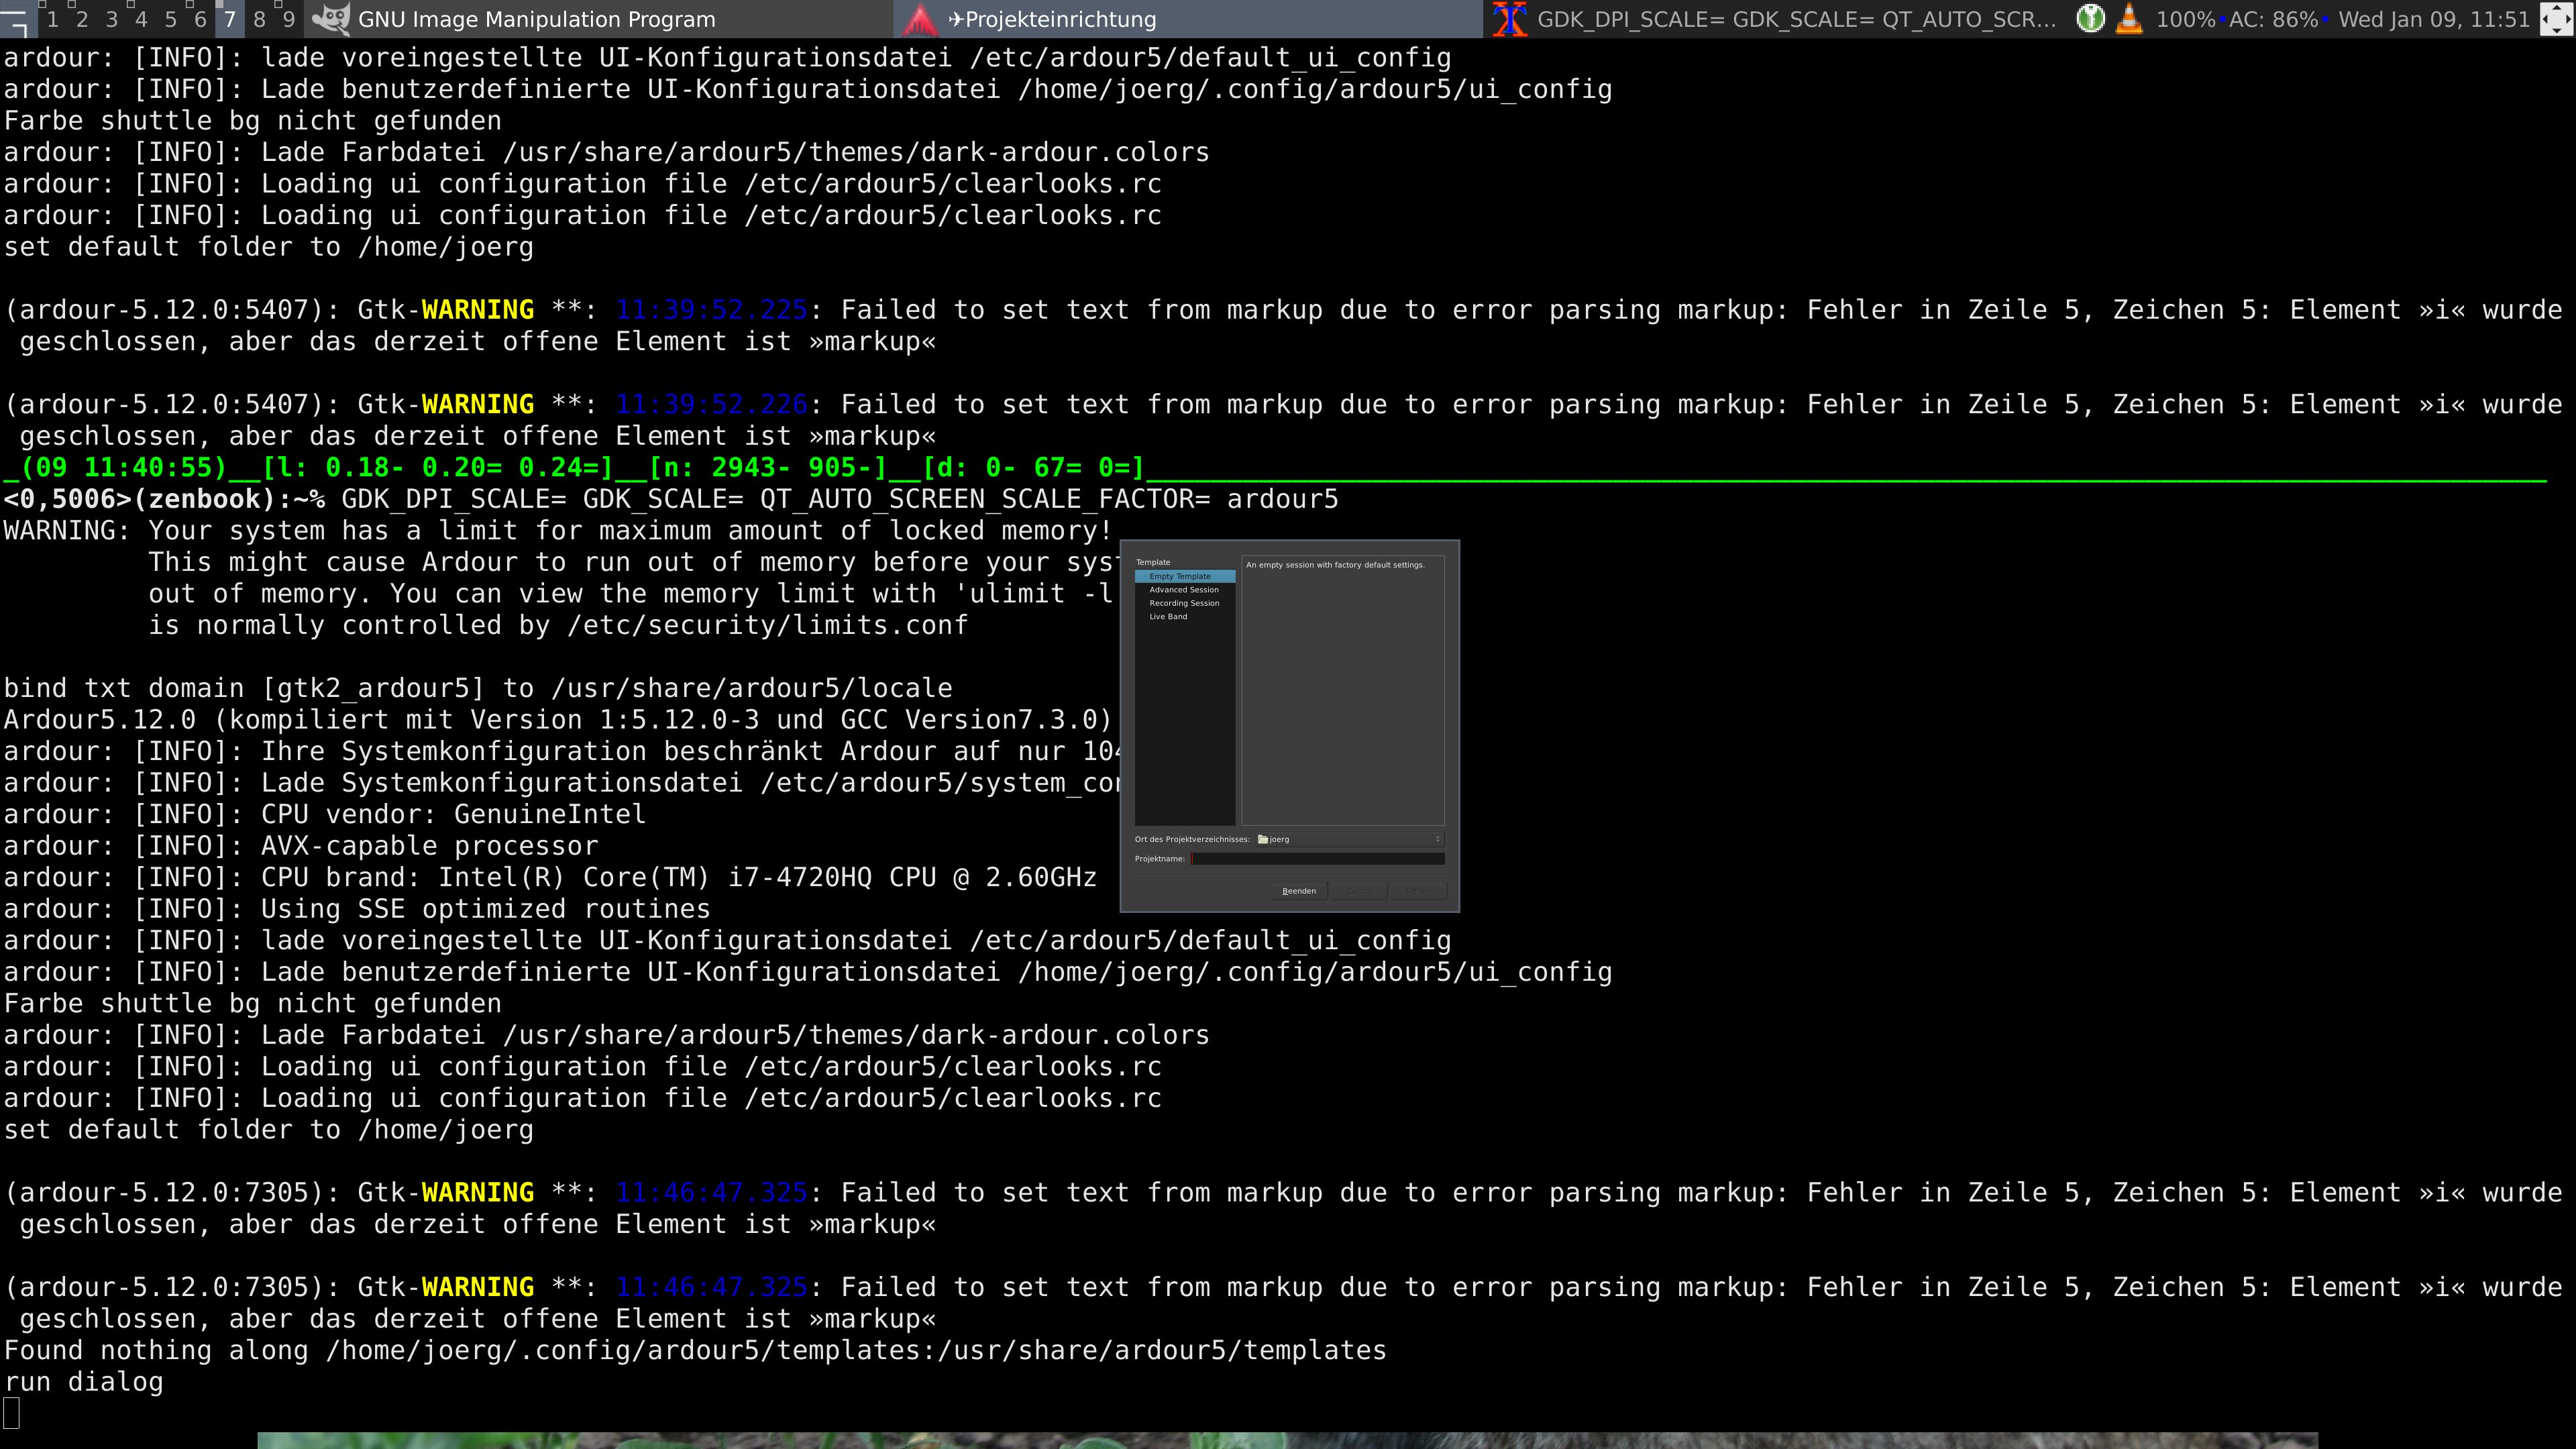Switch to workspace tag 9
Viewport: 2576px width, 1449px height.
tap(289, 19)
